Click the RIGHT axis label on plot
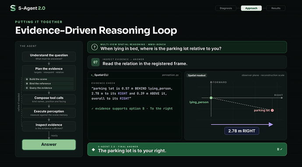 click(x=278, y=95)
